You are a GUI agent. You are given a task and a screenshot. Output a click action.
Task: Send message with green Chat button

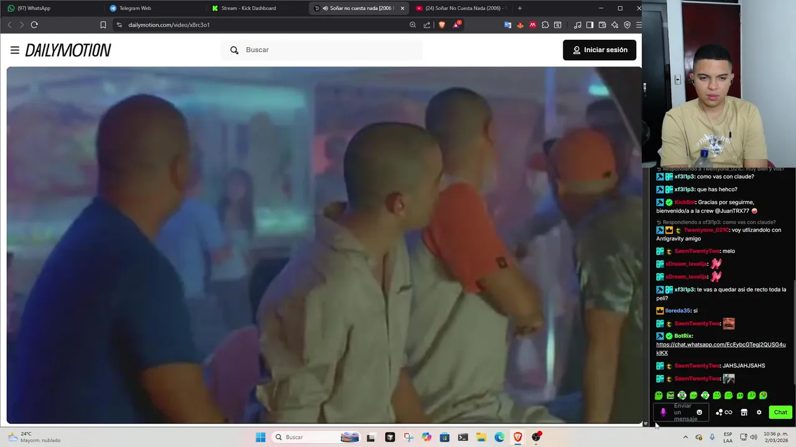780,412
